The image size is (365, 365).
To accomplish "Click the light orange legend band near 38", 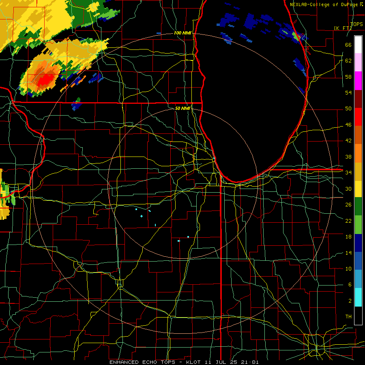I will [x=358, y=153].
